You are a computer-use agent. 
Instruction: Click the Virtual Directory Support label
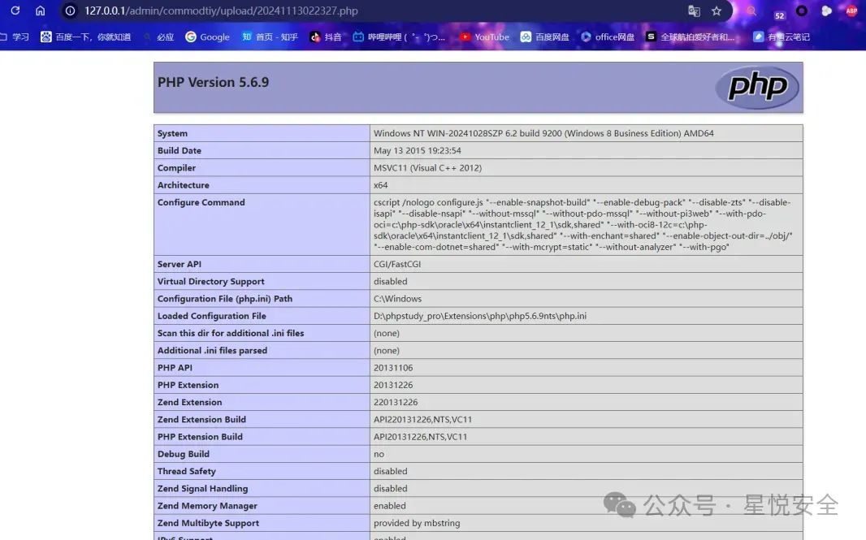click(x=211, y=281)
